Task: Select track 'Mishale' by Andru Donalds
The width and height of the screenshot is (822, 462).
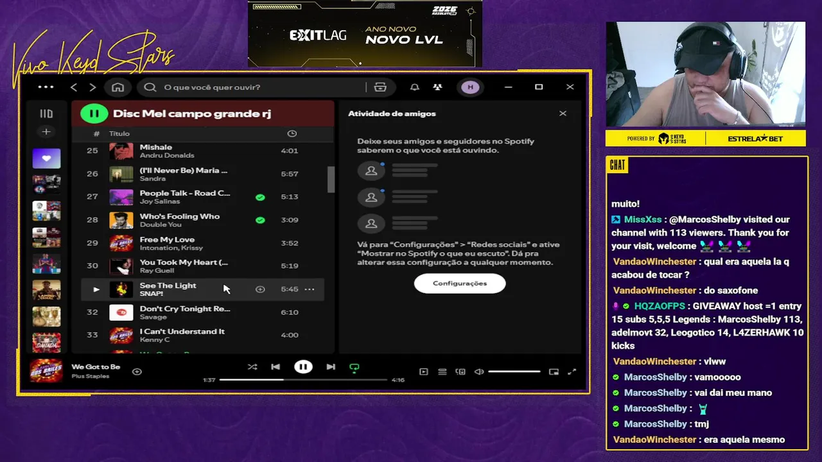Action: pyautogui.click(x=202, y=151)
